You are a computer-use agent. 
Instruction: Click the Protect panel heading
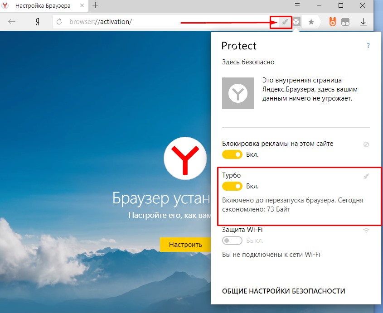239,46
